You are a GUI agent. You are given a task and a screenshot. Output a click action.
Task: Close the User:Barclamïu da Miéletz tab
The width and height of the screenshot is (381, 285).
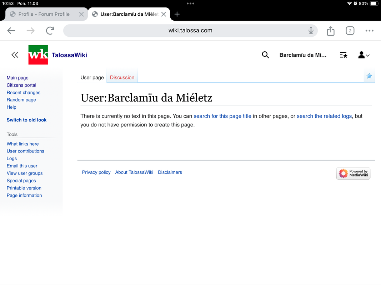(x=164, y=14)
